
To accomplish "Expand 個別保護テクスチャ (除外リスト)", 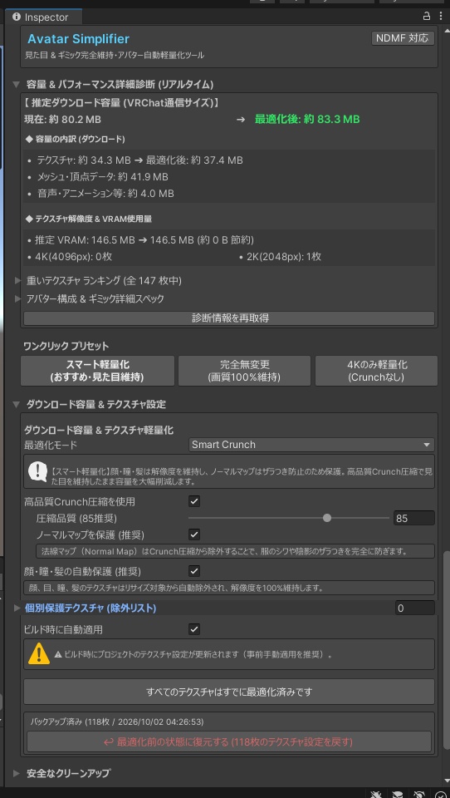I will (17, 608).
